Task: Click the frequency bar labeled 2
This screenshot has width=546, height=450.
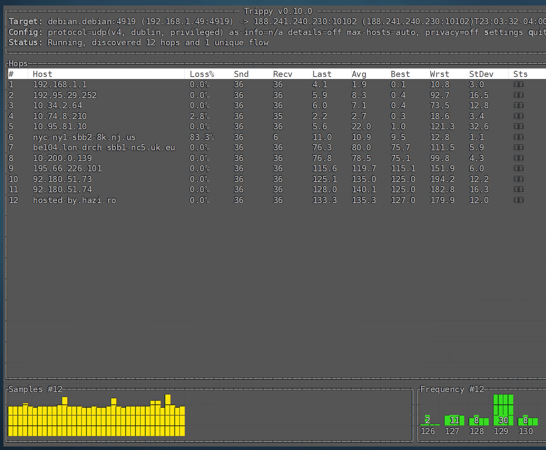Action: 427,420
